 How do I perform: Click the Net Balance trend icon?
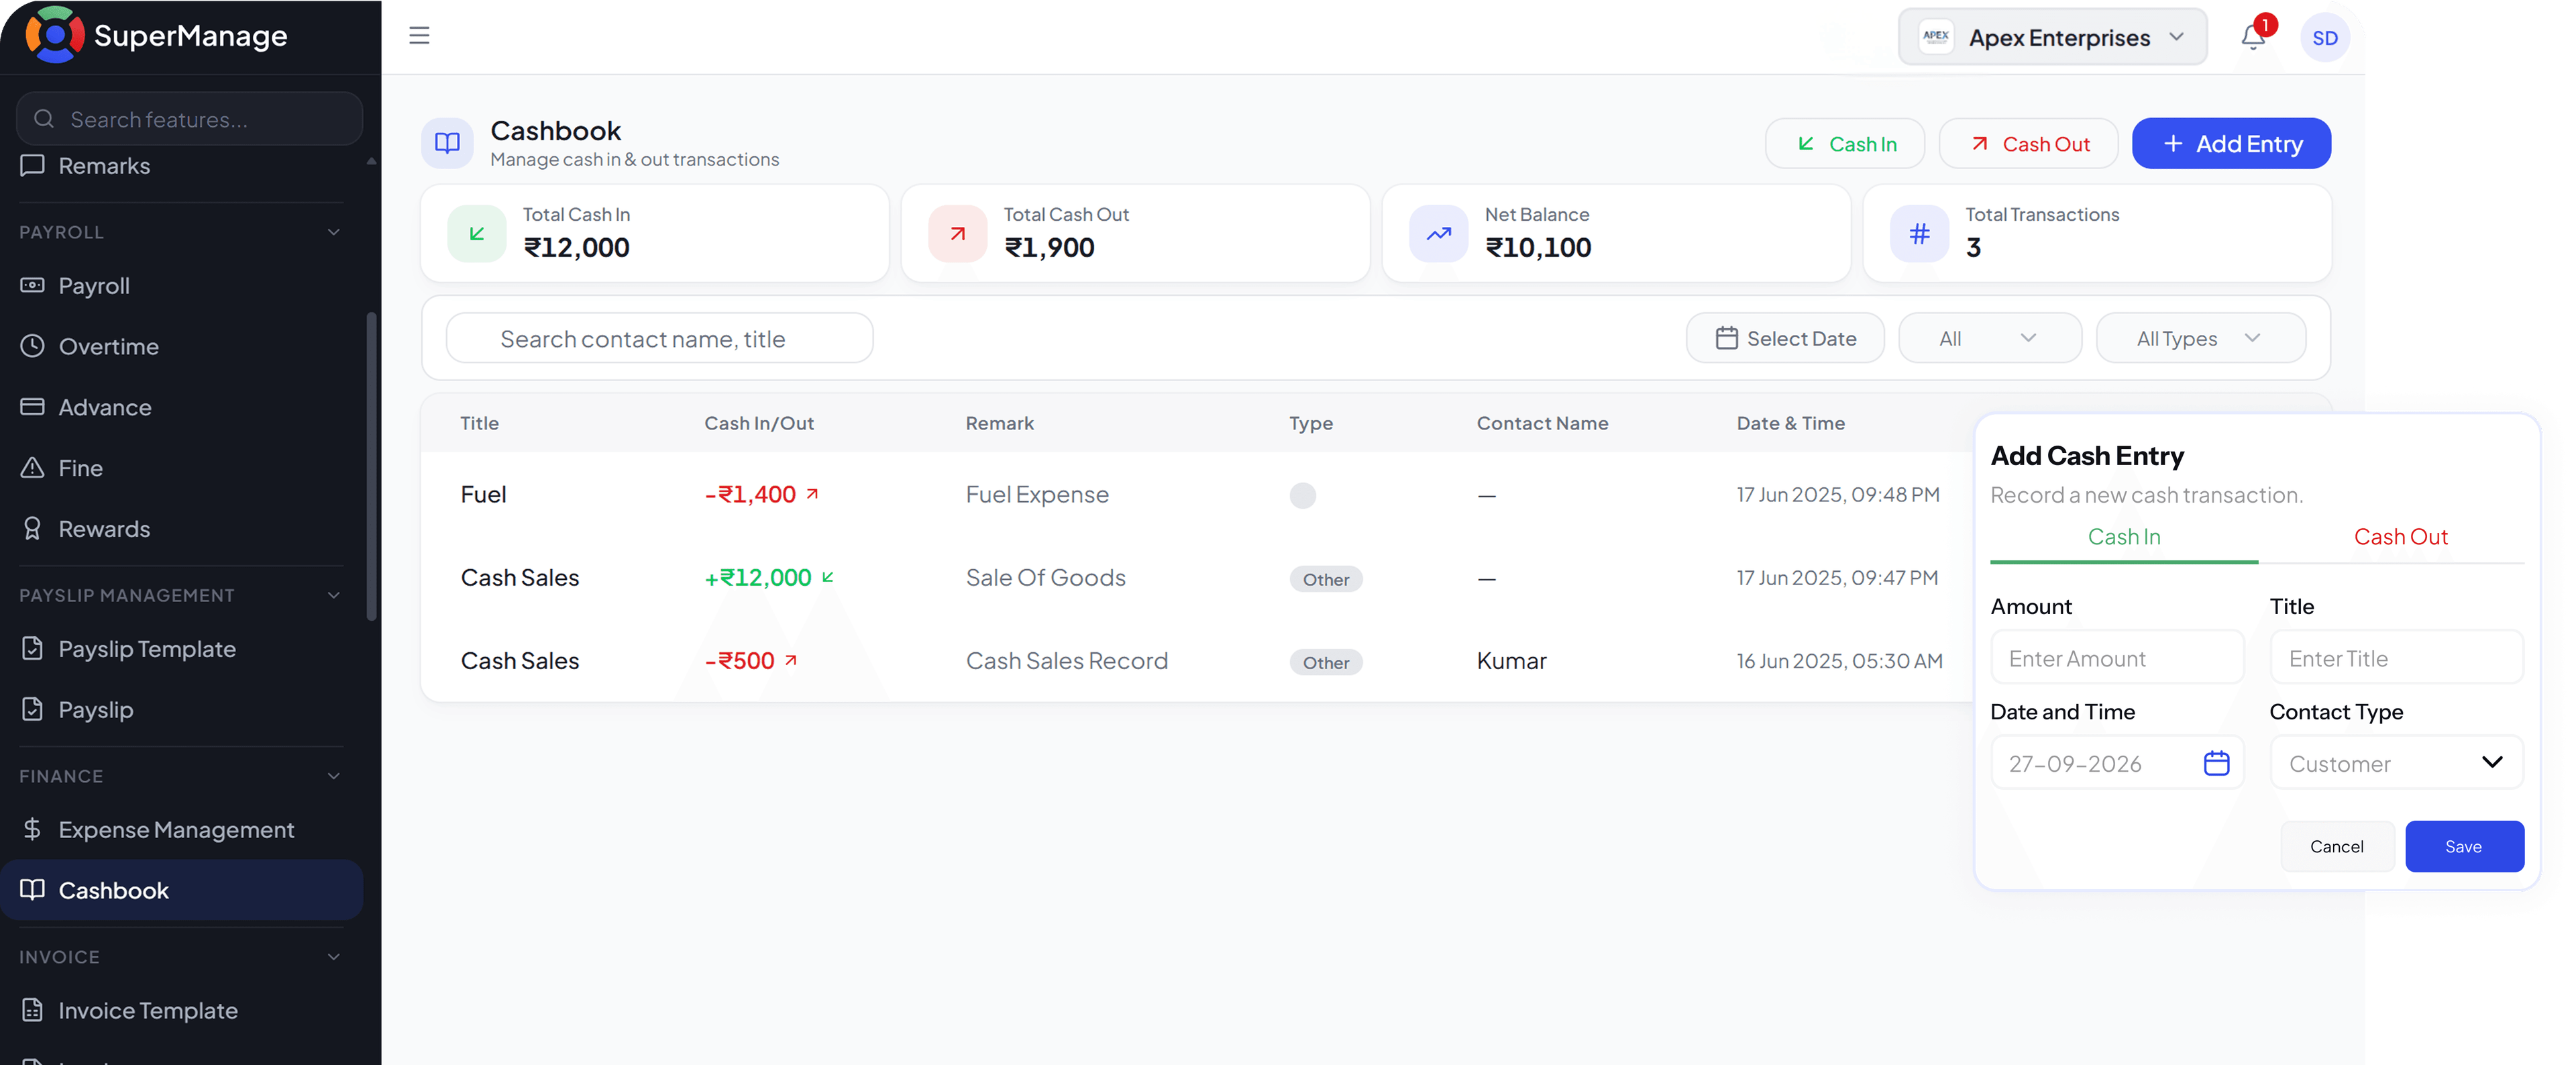1438,233
